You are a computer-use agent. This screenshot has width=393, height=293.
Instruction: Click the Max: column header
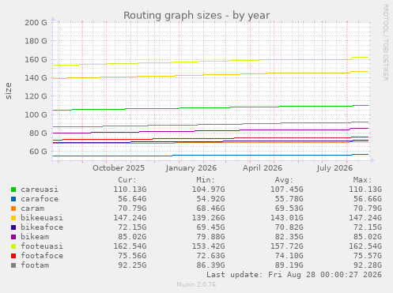[x=363, y=180]
